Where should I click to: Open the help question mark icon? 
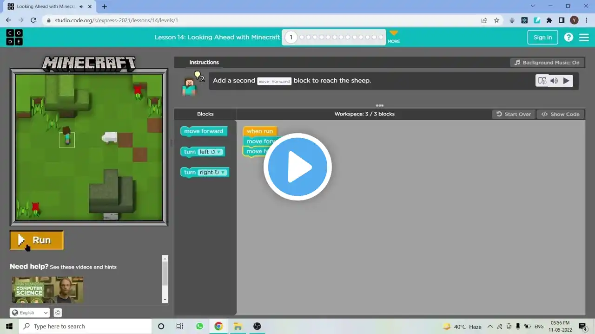pos(569,38)
